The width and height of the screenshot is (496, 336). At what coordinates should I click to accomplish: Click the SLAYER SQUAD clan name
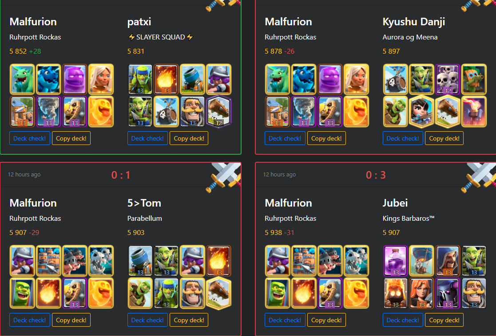click(160, 37)
